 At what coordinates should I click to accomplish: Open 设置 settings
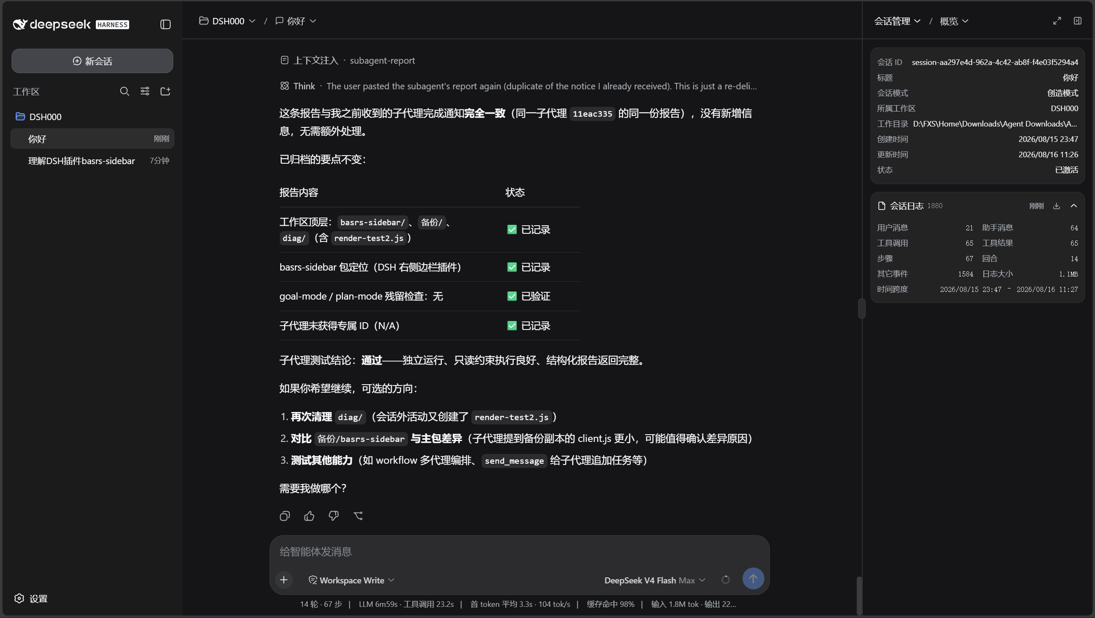[x=31, y=598]
